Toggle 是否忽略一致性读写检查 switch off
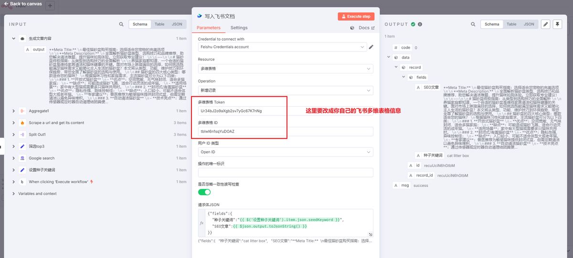The height and width of the screenshot is (258, 573). [x=204, y=192]
